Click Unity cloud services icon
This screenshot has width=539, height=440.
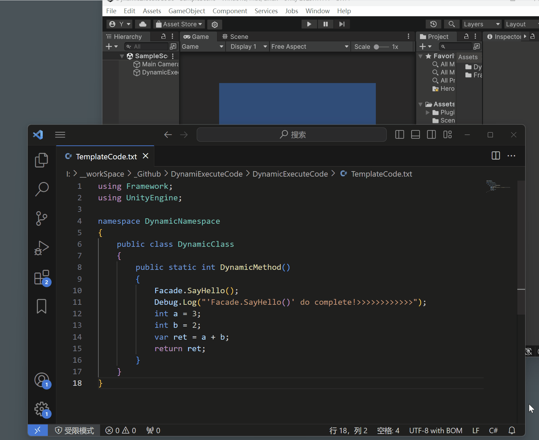pos(143,24)
